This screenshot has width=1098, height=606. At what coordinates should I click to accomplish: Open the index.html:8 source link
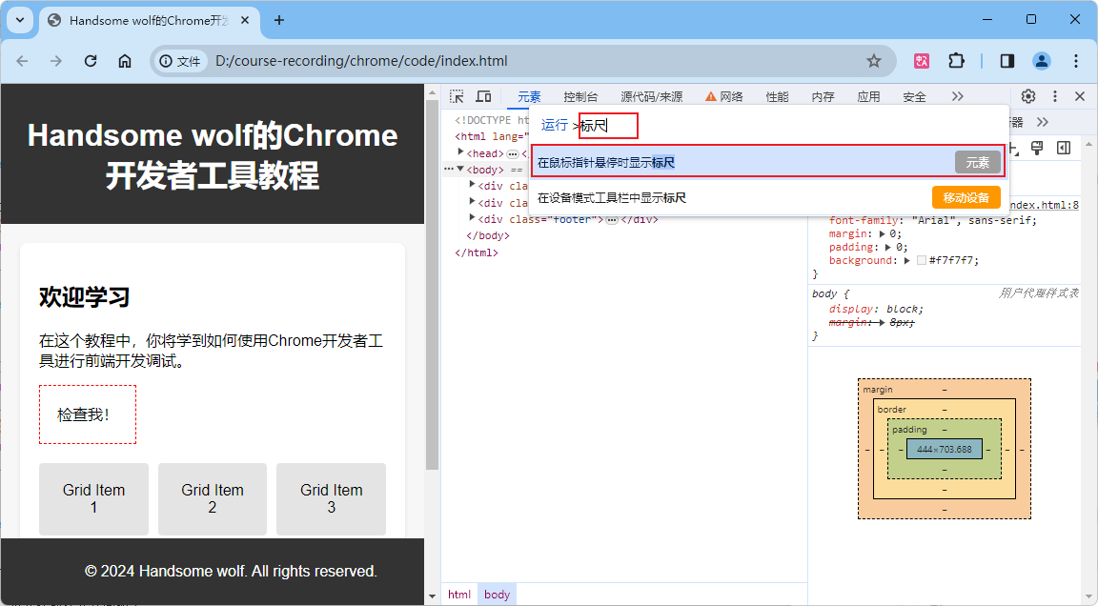pyautogui.click(x=1044, y=205)
